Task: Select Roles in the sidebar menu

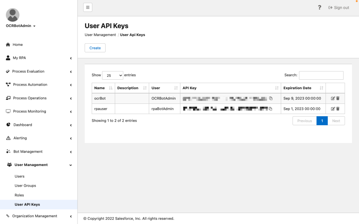Action: coord(20,195)
